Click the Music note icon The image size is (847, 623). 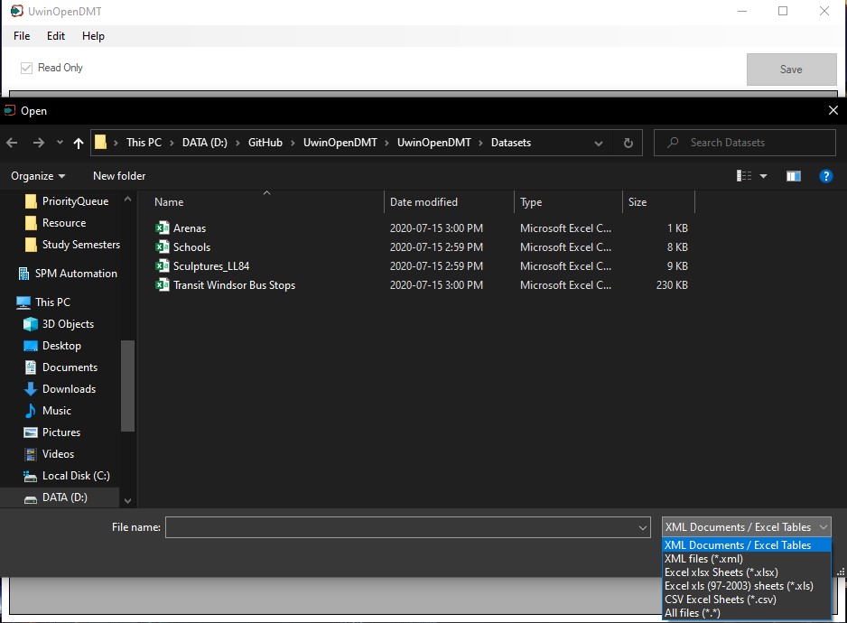(31, 411)
